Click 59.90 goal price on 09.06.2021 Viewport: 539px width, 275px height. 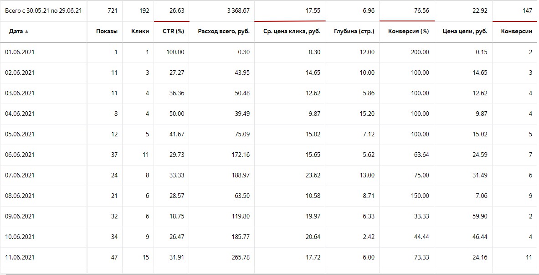[x=479, y=217]
